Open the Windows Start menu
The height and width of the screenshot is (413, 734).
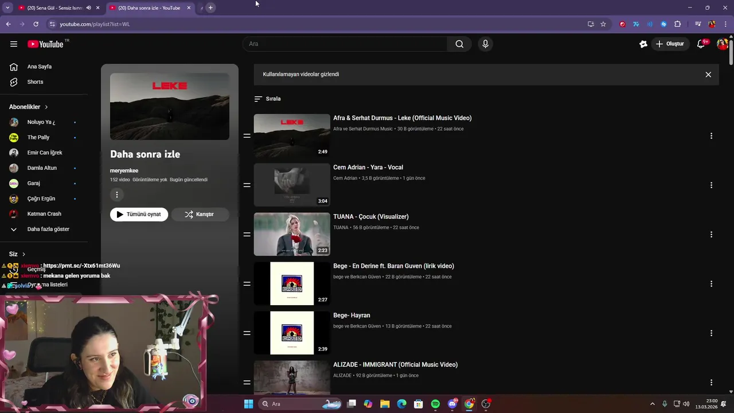pos(248,404)
